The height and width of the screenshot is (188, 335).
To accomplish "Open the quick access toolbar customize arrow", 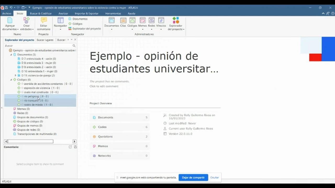I will (x=29, y=8).
